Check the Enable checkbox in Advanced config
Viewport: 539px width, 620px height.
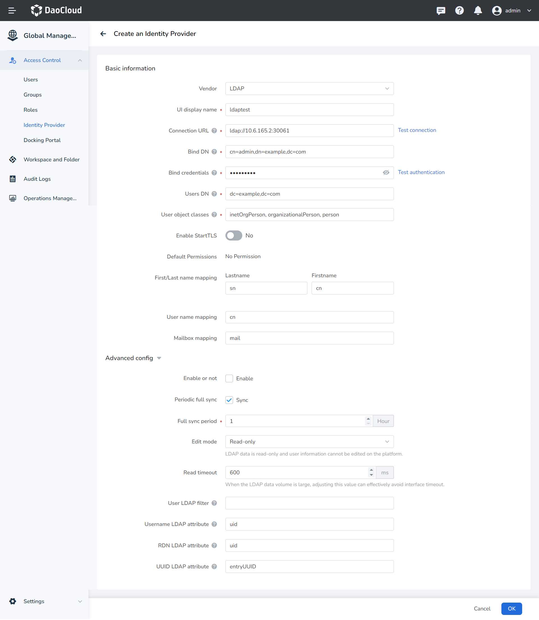(229, 379)
